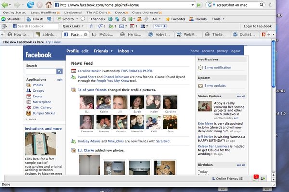The height and width of the screenshot is (192, 289).
Task: Click the thumbs-down icon in StumbleUpon toolbar
Action: click(x=49, y=19)
